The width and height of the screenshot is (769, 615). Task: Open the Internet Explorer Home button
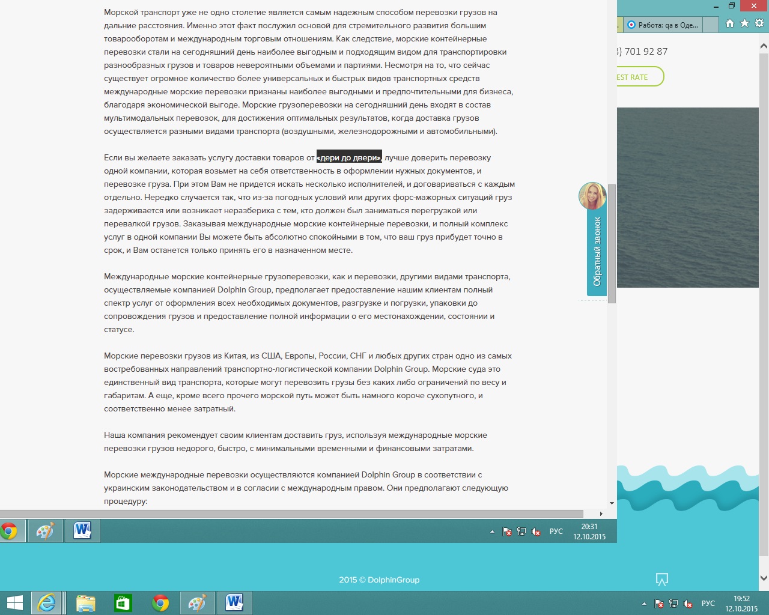click(729, 23)
